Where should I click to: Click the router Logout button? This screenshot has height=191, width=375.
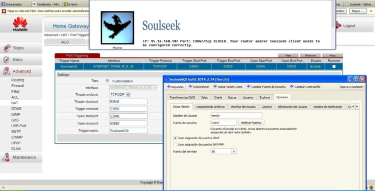pos(346,26)
